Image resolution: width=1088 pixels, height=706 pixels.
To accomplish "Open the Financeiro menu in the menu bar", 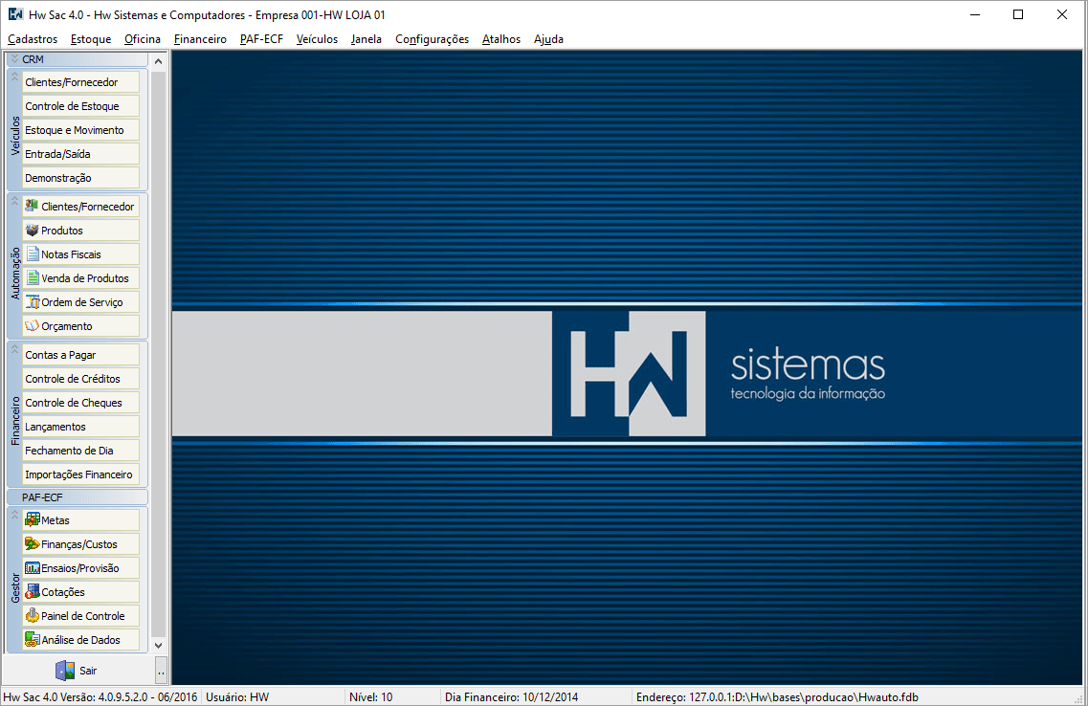I will click(200, 39).
